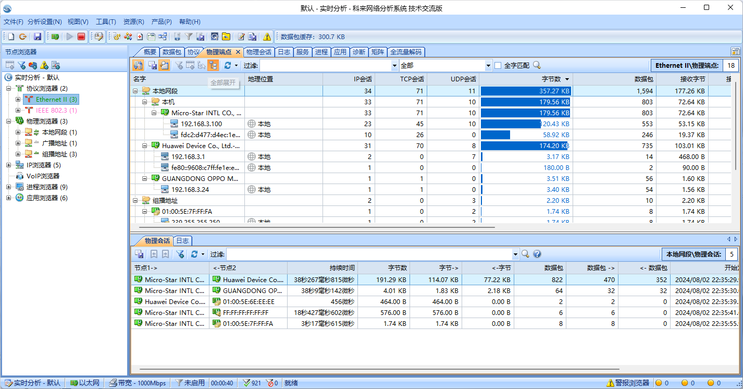Open the analysis settings icon beside stop button
Screen dimensions: 743x389
(x=98, y=37)
